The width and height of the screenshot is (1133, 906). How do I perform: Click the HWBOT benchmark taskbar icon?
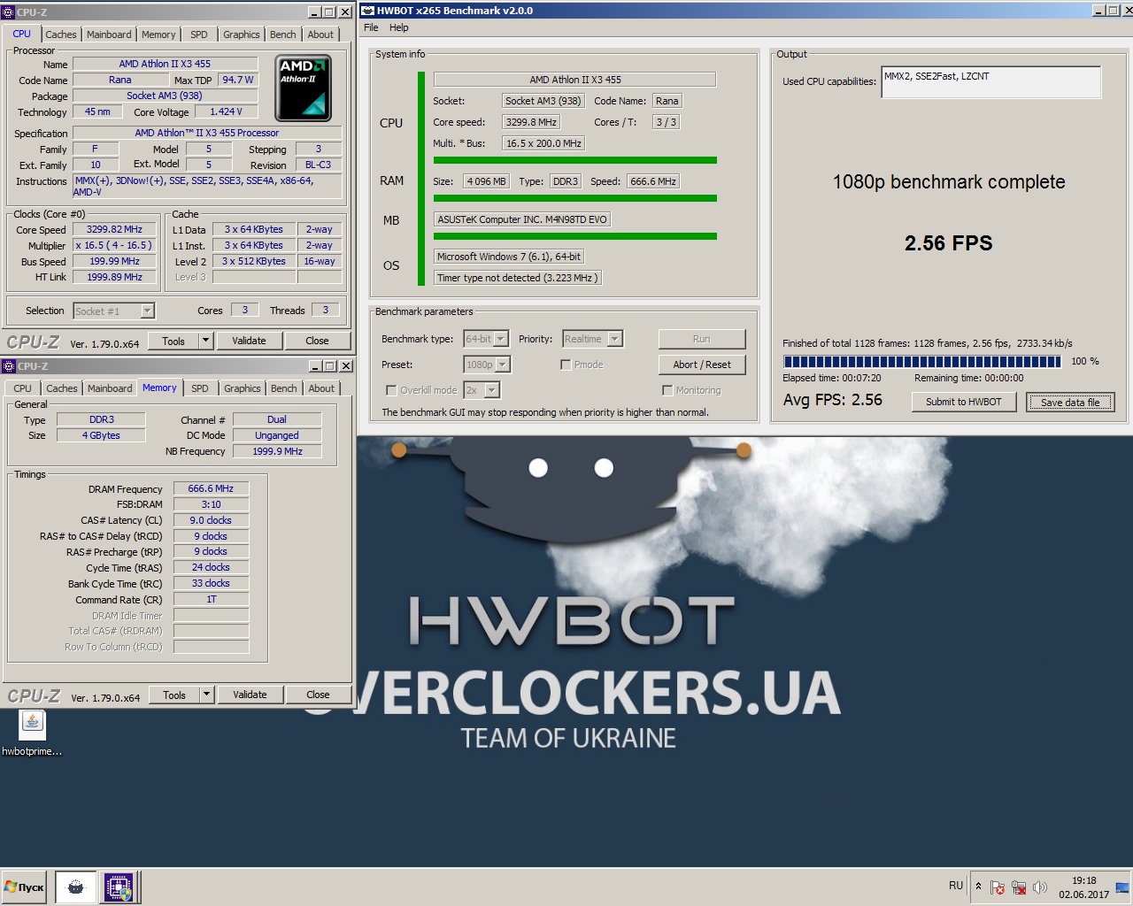tap(76, 887)
